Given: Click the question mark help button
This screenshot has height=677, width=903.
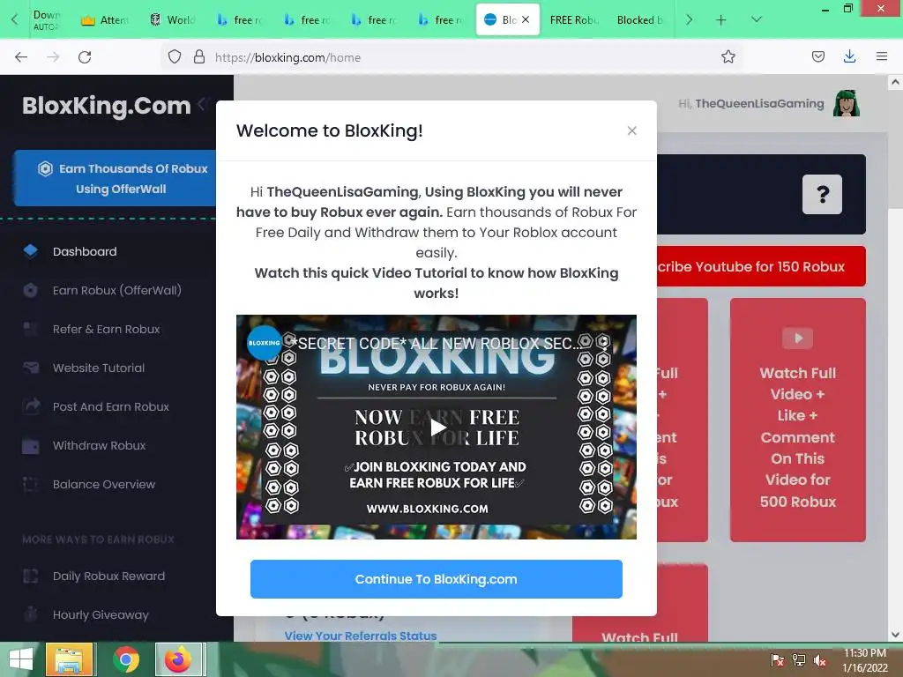Looking at the screenshot, I should point(822,195).
